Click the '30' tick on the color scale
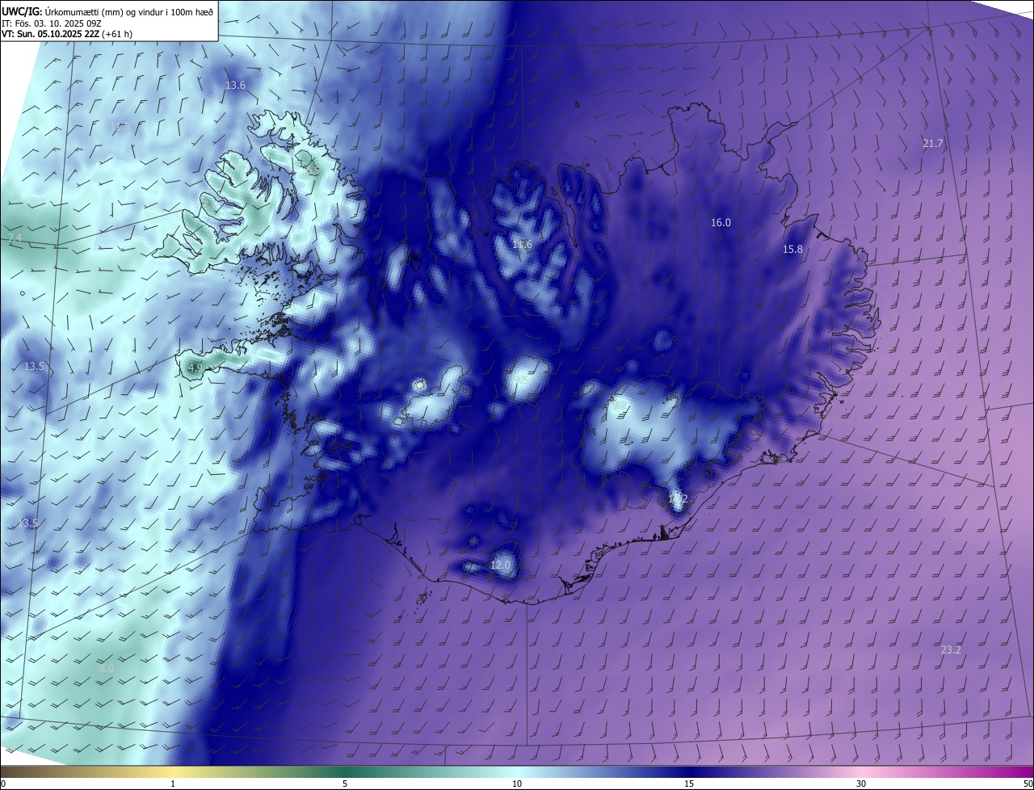The height and width of the screenshot is (790, 1034). pos(861,784)
